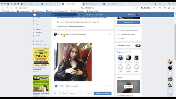
Task: Switch to the Поиск сообществ tab
Action: [x=30, y=4]
